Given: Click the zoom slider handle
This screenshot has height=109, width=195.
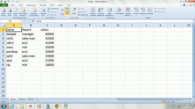Looking at the screenshot, I should [186, 102].
